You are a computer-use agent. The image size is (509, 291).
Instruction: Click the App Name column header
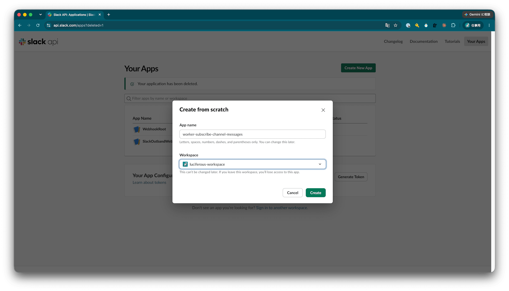142,118
